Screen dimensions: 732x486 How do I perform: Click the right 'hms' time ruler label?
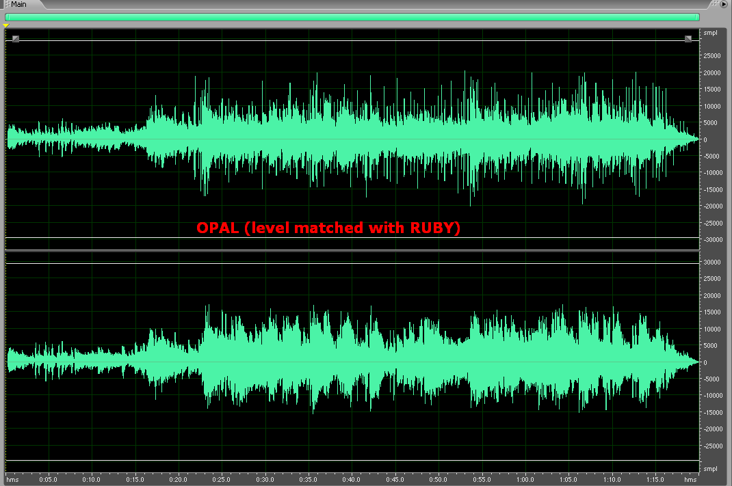(x=690, y=479)
